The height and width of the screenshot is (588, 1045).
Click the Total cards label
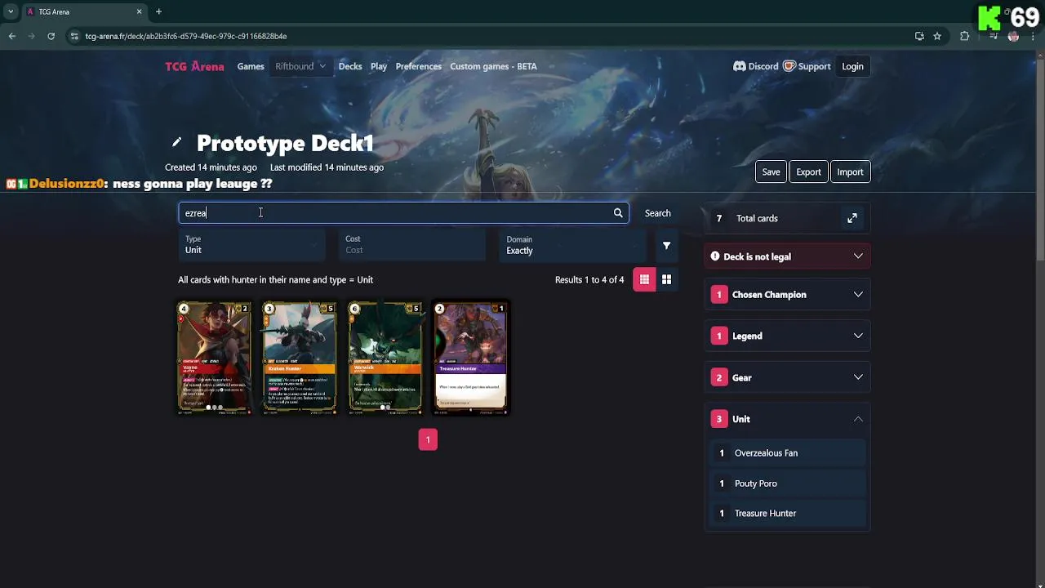(757, 218)
